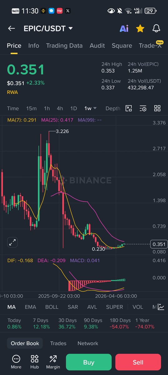Image resolution: width=168 pixels, height=375 pixels.
Task: Tap the MA(7) value label
Action: (22, 120)
